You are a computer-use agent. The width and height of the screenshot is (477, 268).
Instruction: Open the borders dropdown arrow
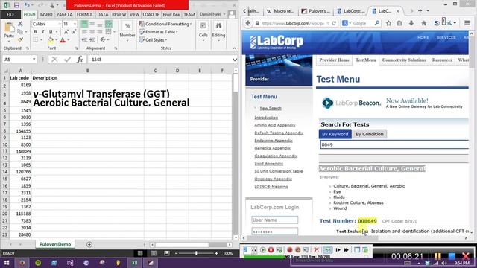point(42,39)
